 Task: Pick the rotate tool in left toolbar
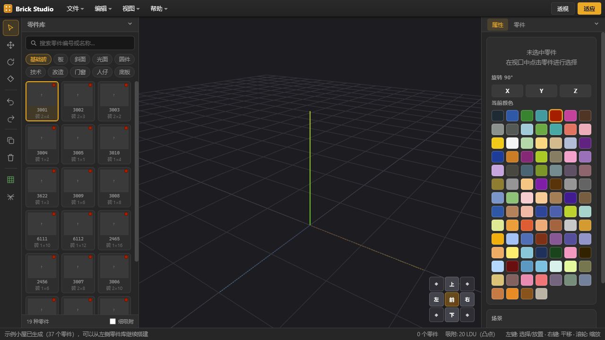click(11, 62)
